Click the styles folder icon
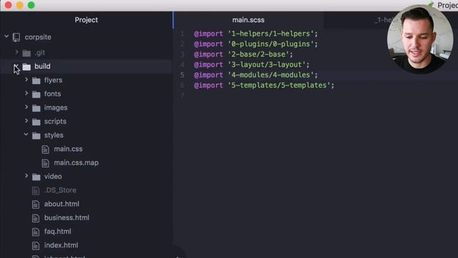Screen dimensions: 458x258 pyautogui.click(x=36, y=135)
